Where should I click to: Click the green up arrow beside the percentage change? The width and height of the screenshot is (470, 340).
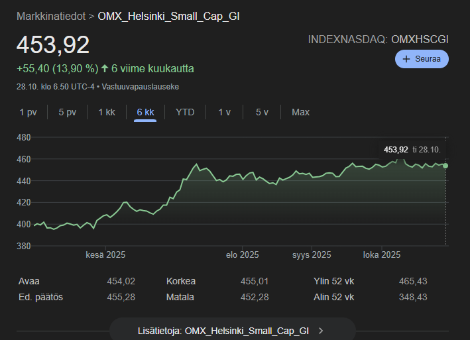pos(105,68)
